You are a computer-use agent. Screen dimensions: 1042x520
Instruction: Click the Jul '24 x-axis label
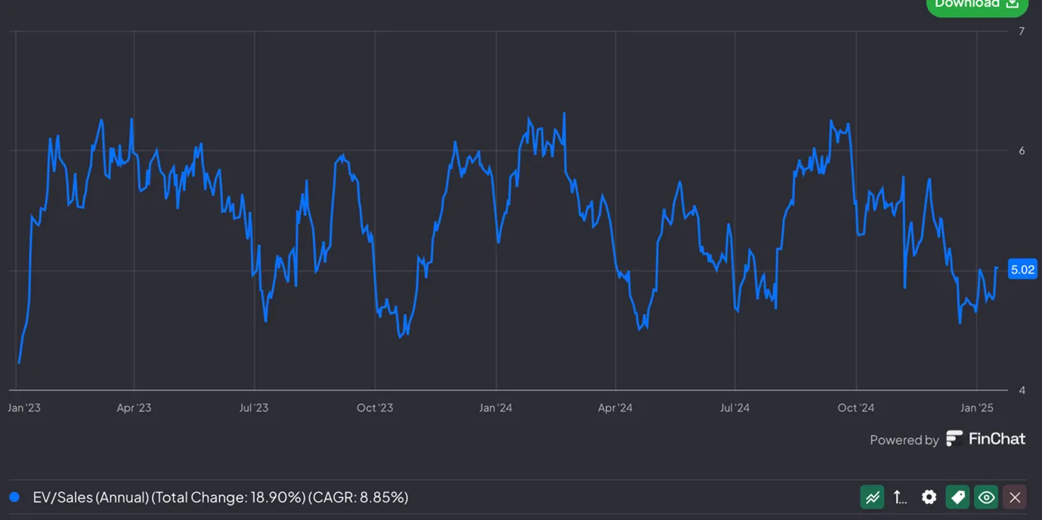click(734, 408)
